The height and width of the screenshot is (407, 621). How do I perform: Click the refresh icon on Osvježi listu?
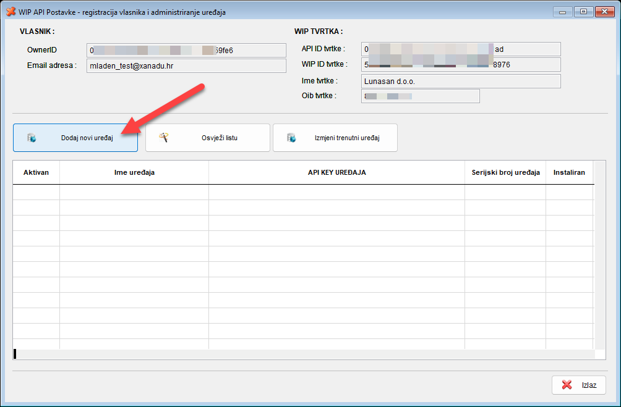tap(164, 138)
